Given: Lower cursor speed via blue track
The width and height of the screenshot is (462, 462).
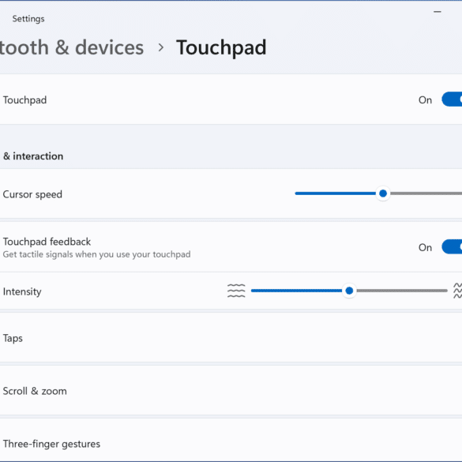Looking at the screenshot, I should click(336, 193).
